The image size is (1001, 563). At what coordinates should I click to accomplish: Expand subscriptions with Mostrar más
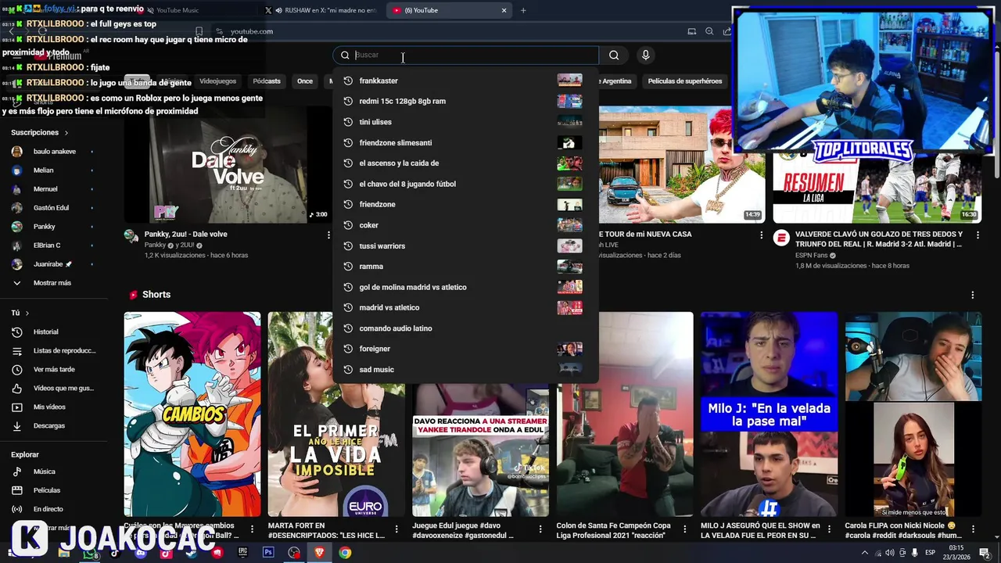point(52,283)
